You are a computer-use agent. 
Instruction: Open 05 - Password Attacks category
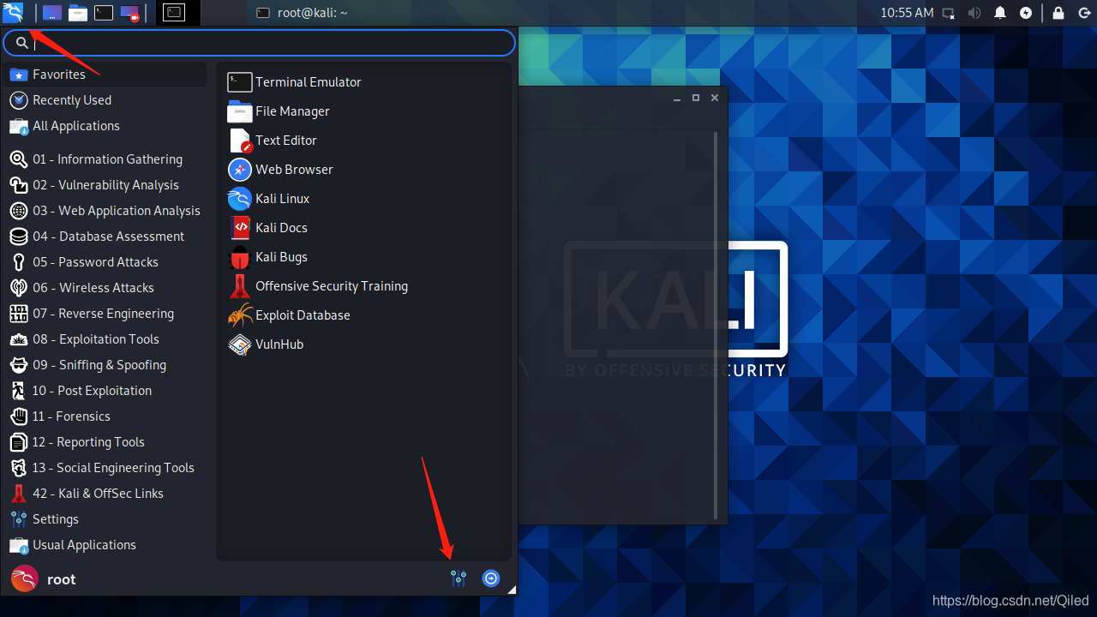(x=105, y=262)
